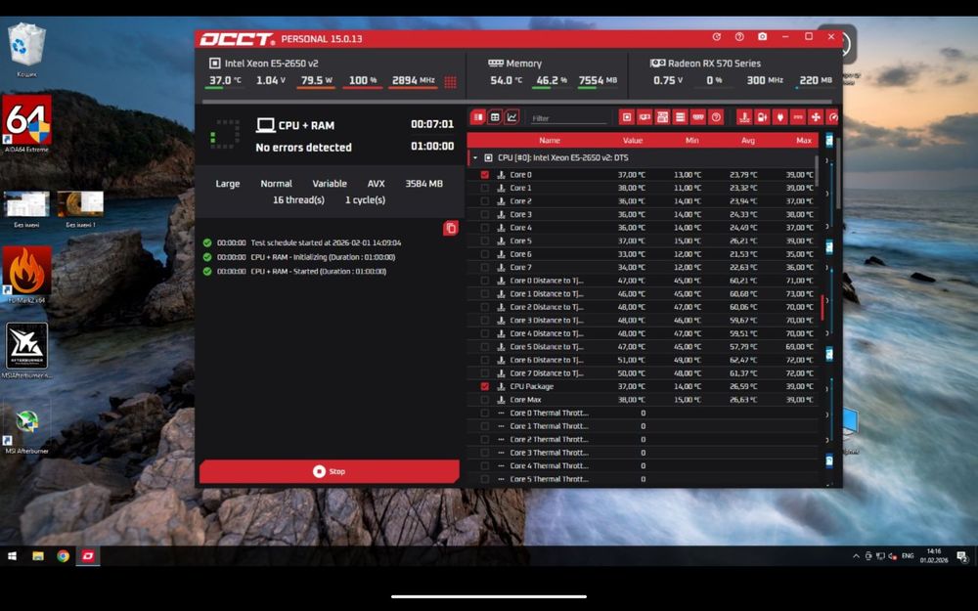Sort table by Min column header
978x611 pixels.
[x=691, y=140]
